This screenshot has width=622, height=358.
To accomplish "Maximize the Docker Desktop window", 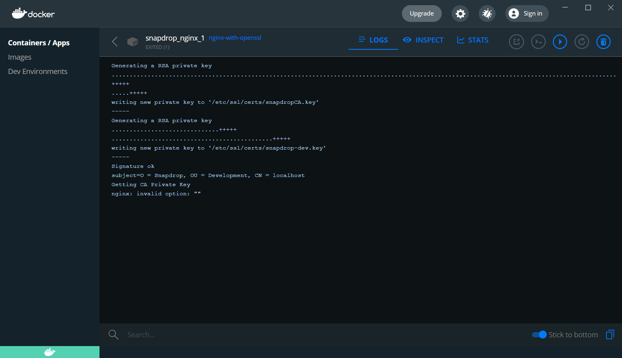I will pyautogui.click(x=588, y=8).
